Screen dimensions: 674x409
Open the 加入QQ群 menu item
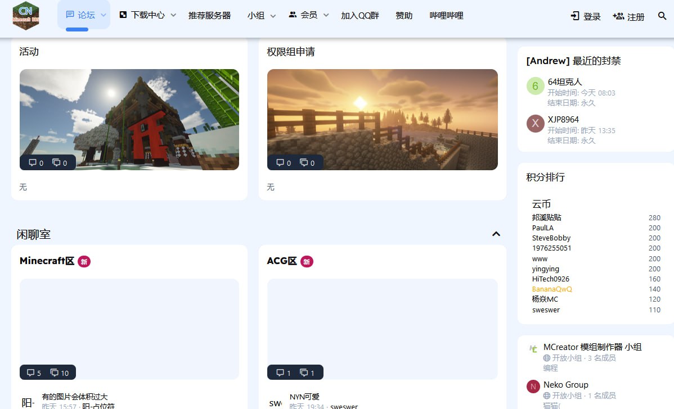(x=360, y=16)
